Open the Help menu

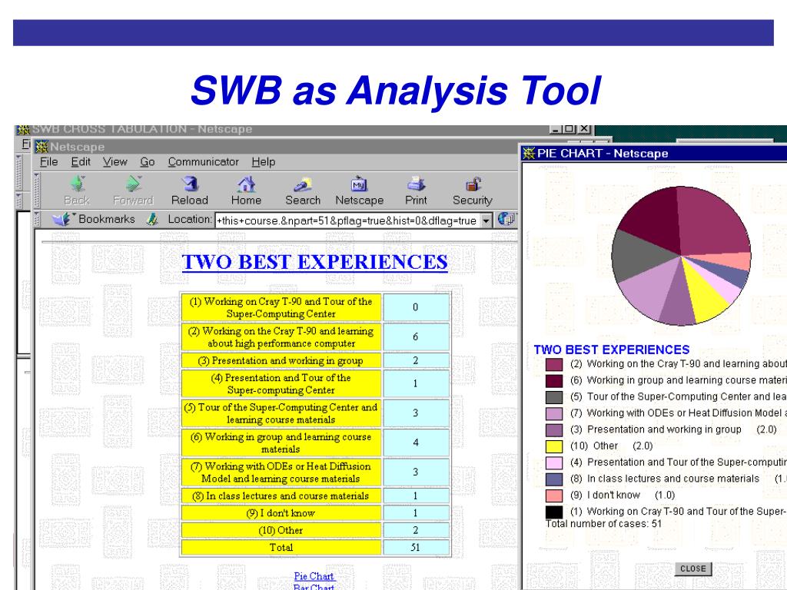point(264,161)
